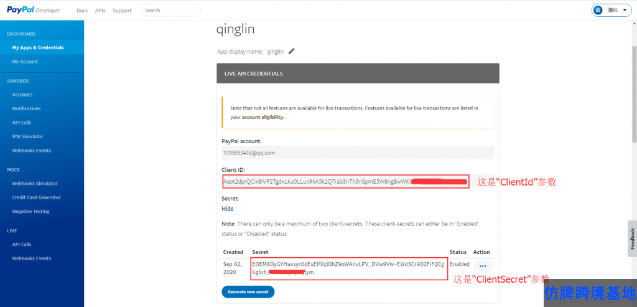
Task: Open the three-dot Action menu for secret
Action: (483, 267)
